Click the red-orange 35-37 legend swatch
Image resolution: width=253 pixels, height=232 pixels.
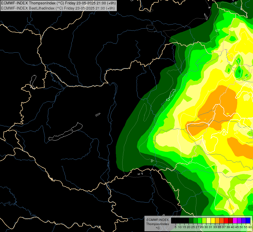[222, 220]
